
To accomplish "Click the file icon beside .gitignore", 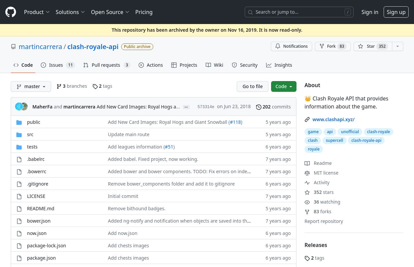I will [19, 184].
